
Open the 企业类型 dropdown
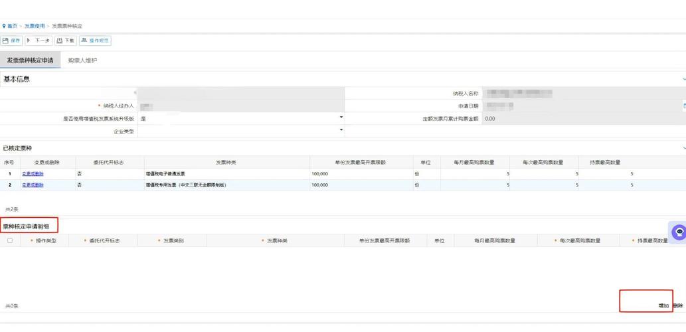[341, 130]
